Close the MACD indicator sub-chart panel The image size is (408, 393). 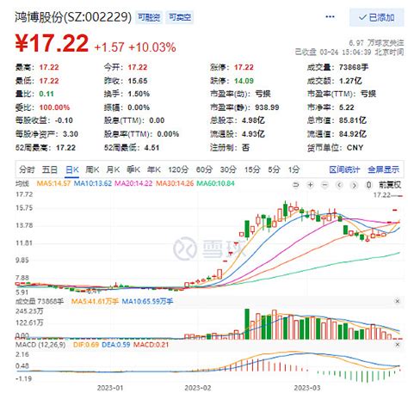coord(398,345)
